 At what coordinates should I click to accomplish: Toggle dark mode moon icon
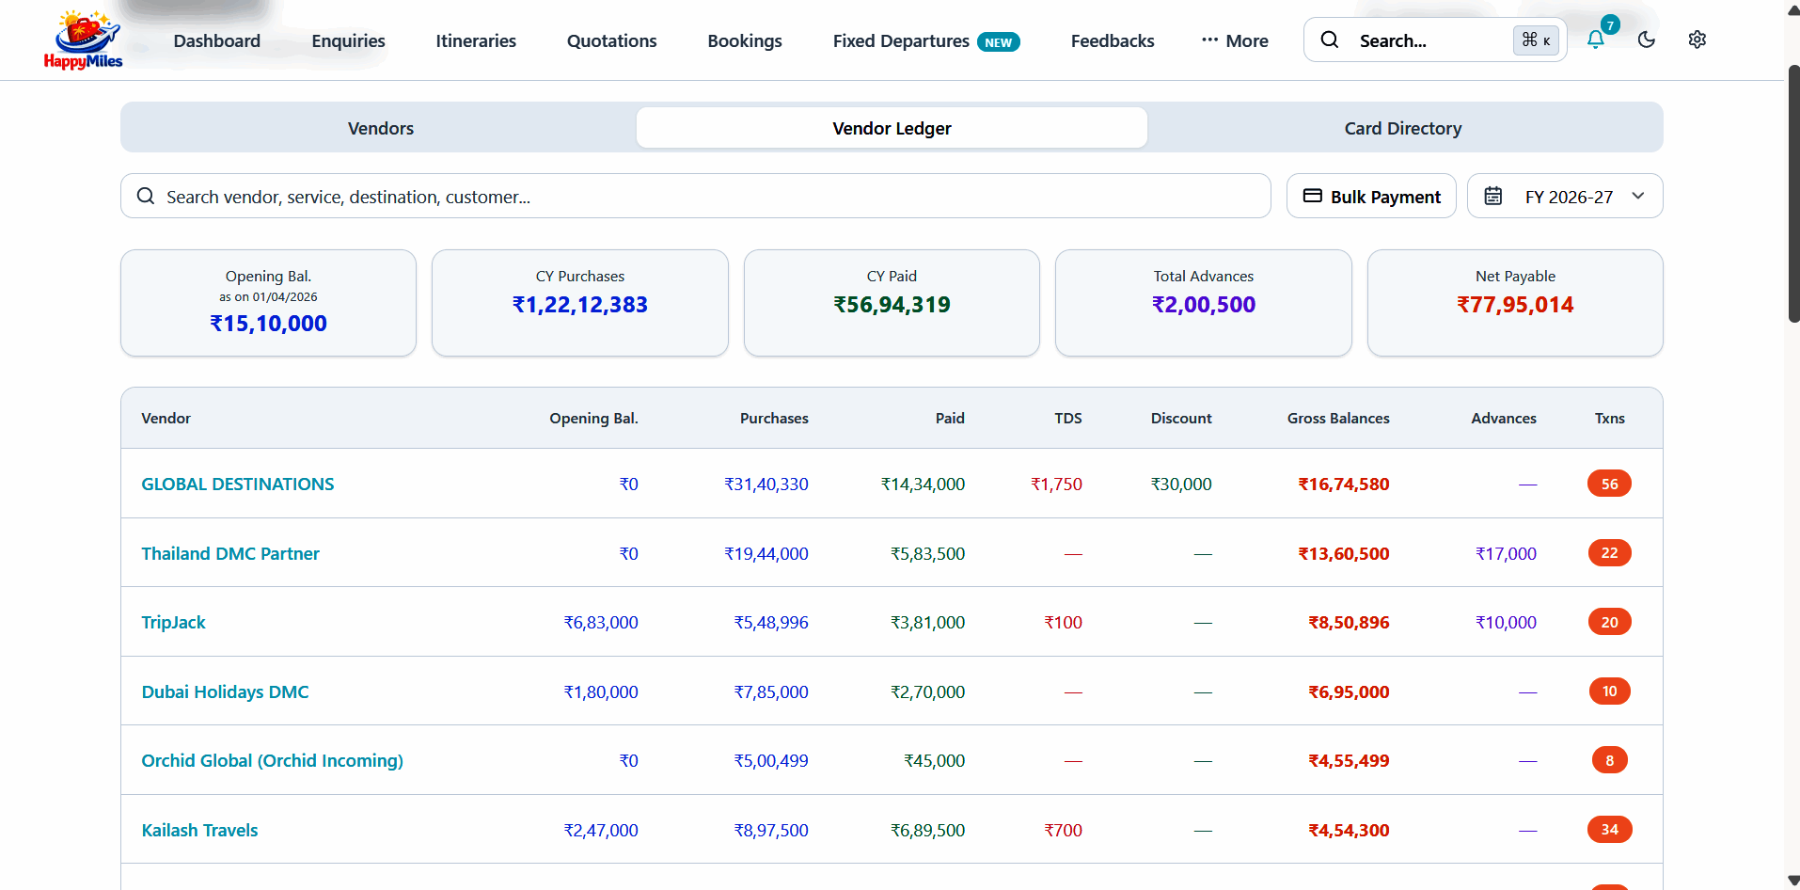pos(1646,40)
